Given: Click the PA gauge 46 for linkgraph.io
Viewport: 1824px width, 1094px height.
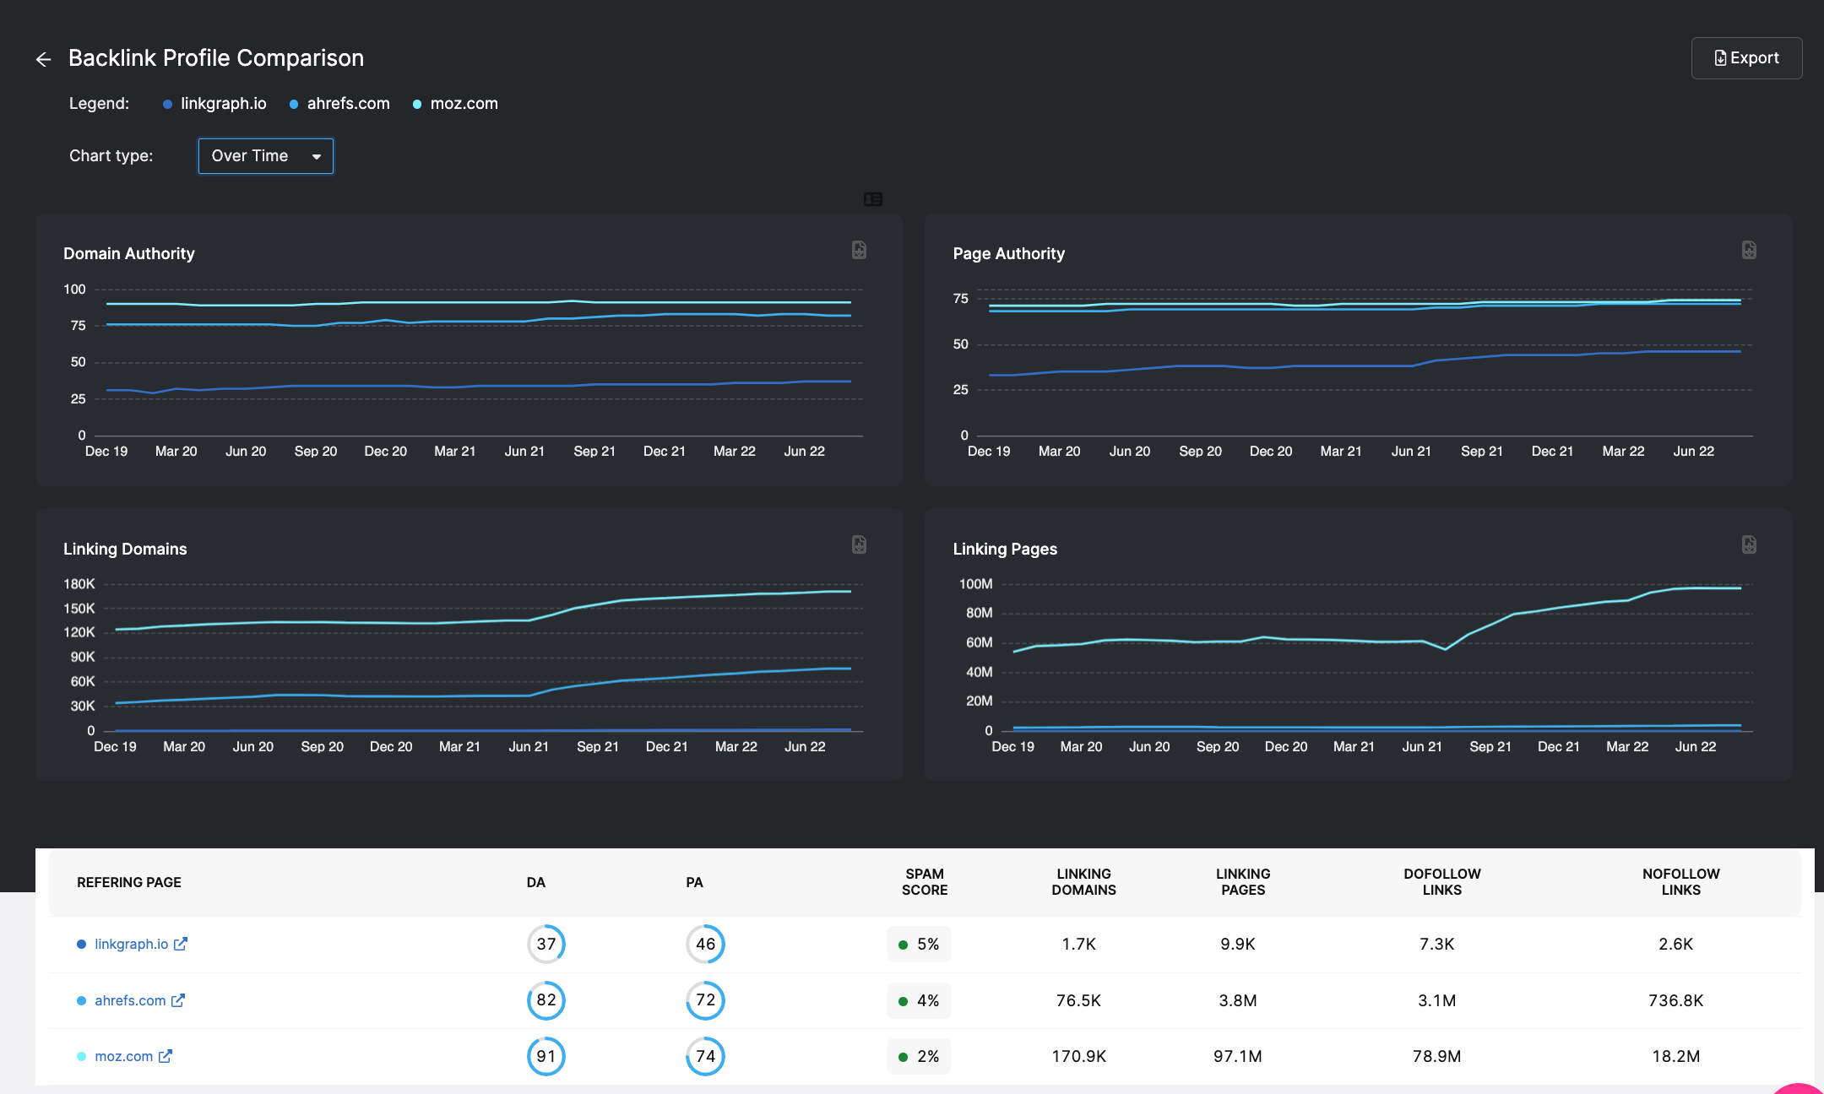Looking at the screenshot, I should point(705,944).
